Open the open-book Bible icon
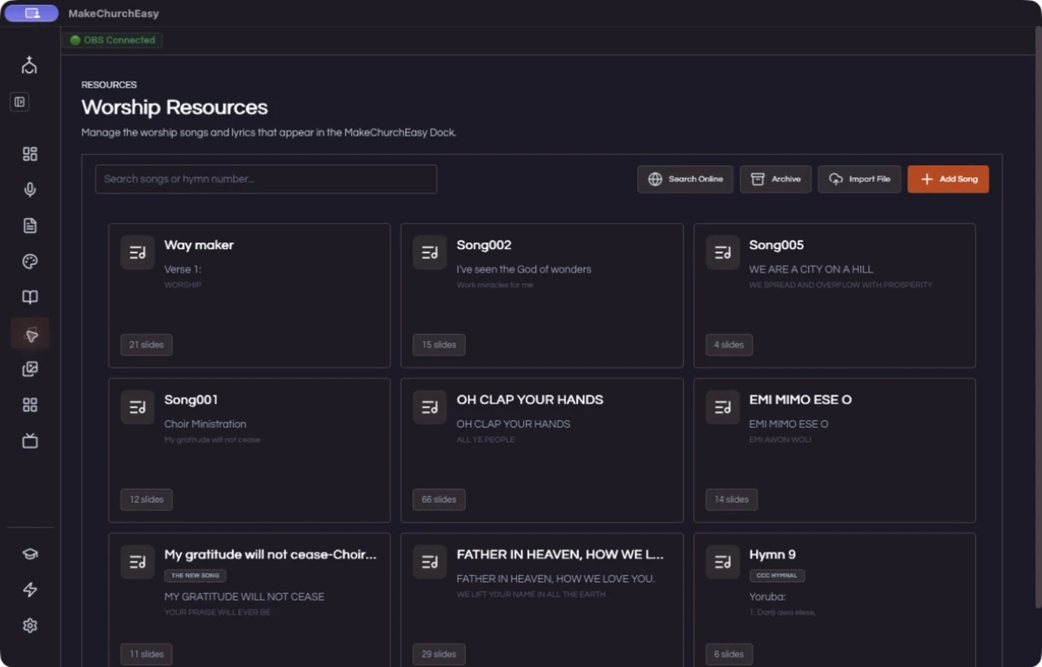 pyautogui.click(x=30, y=297)
